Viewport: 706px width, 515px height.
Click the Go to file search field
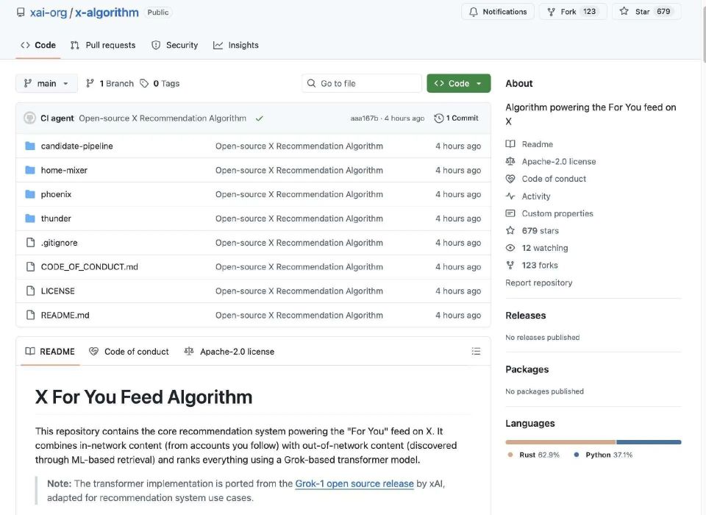pos(362,84)
